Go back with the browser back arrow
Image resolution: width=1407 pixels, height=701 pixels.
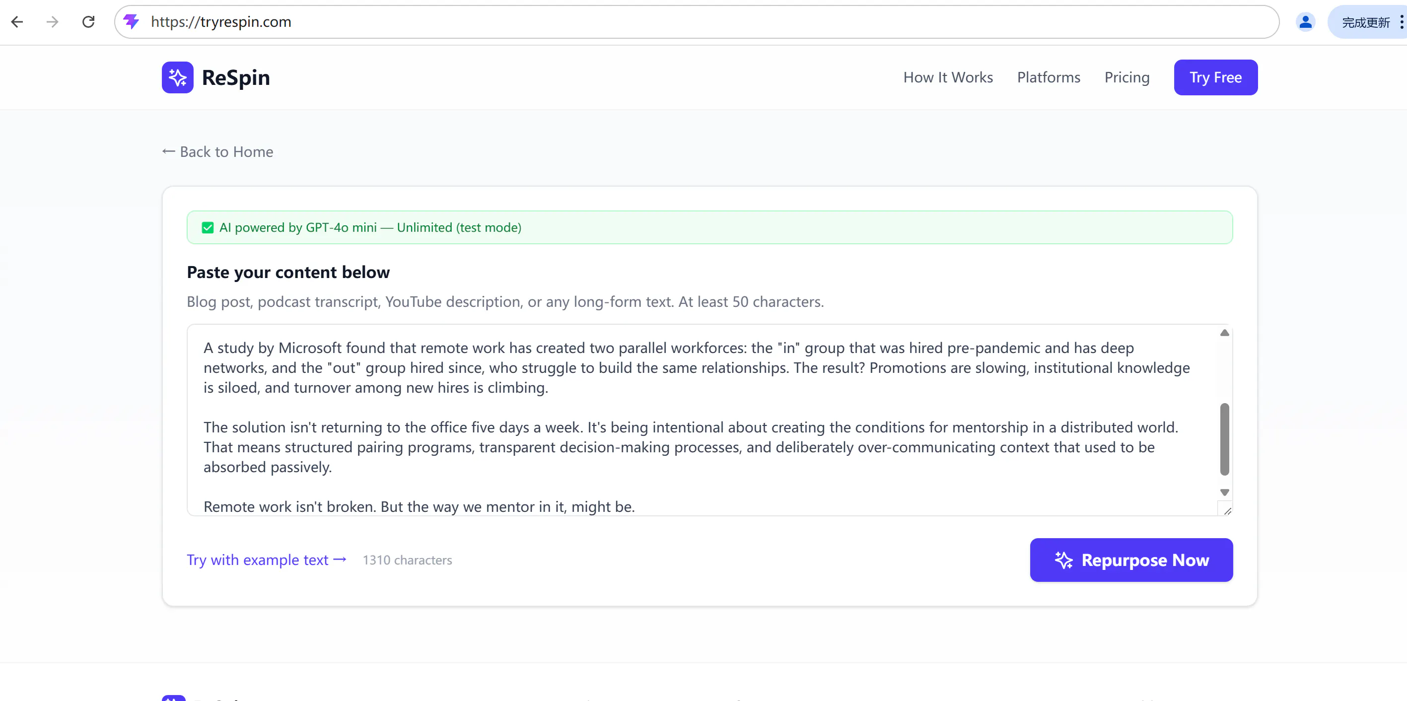point(17,22)
